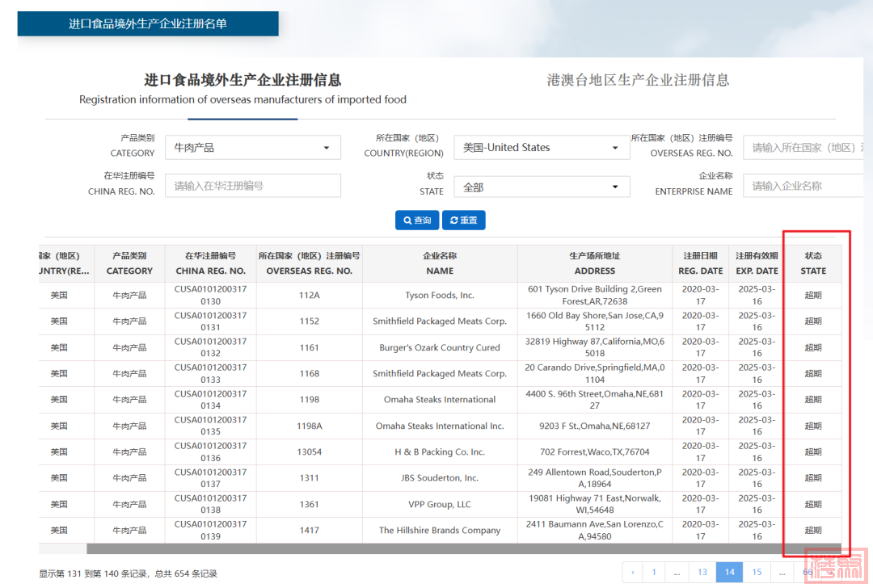Click the horizontal table scrollbar
Viewport: 873px width, 588px height.
(x=463, y=549)
